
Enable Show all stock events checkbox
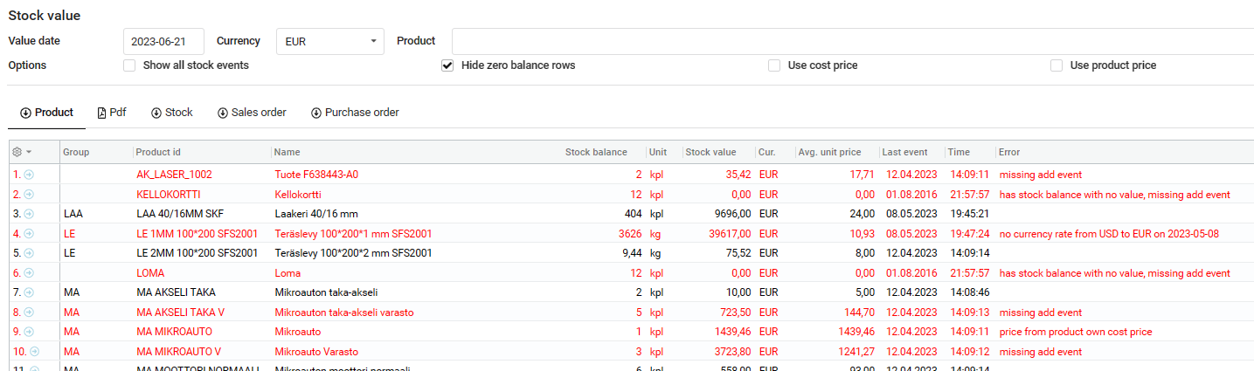129,65
